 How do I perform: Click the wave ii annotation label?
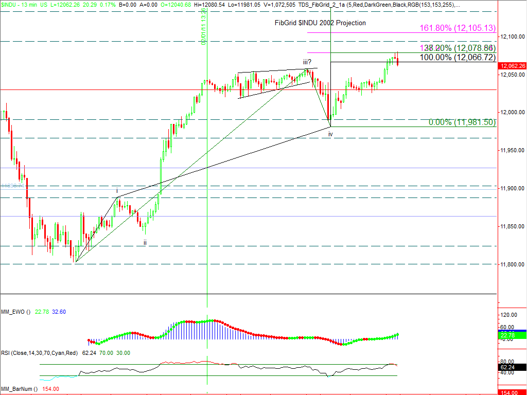(145, 242)
